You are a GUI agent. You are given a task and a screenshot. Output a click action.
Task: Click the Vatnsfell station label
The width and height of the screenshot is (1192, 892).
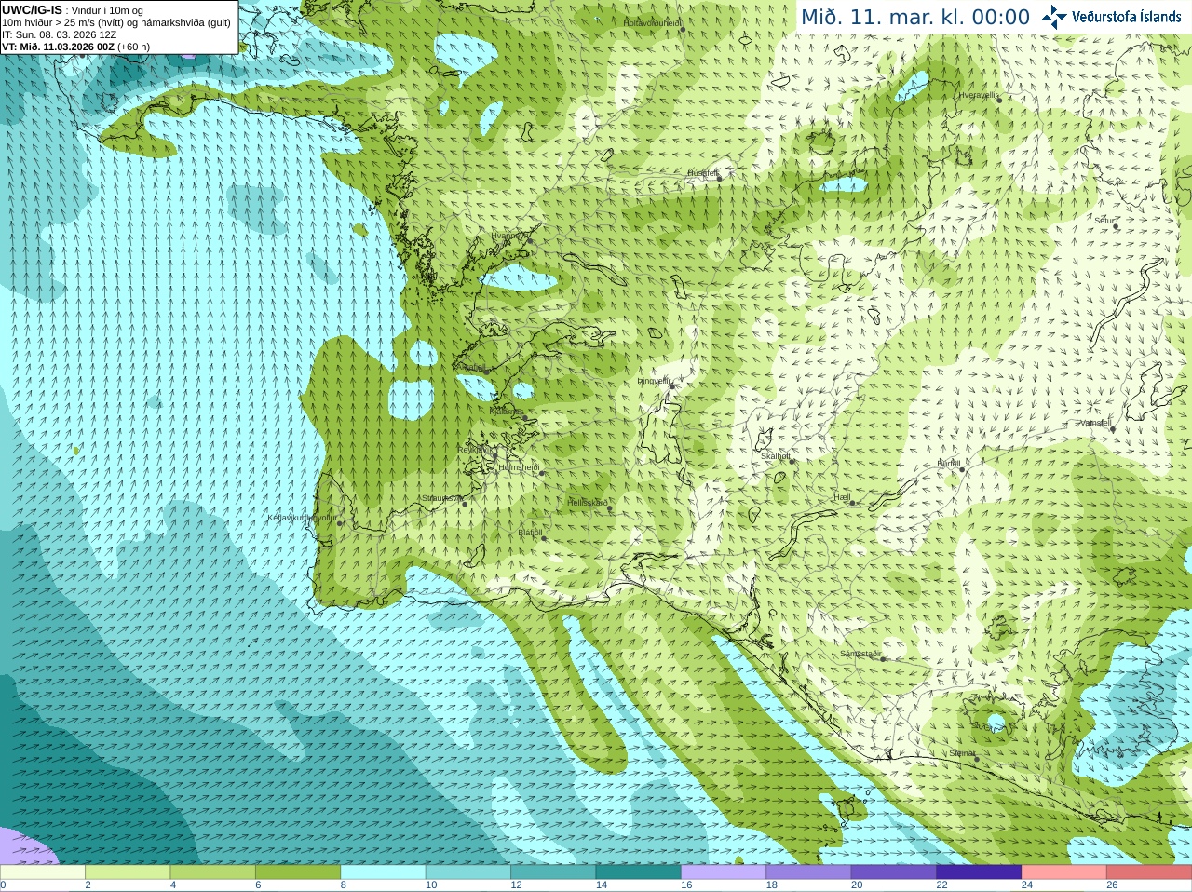(1096, 423)
